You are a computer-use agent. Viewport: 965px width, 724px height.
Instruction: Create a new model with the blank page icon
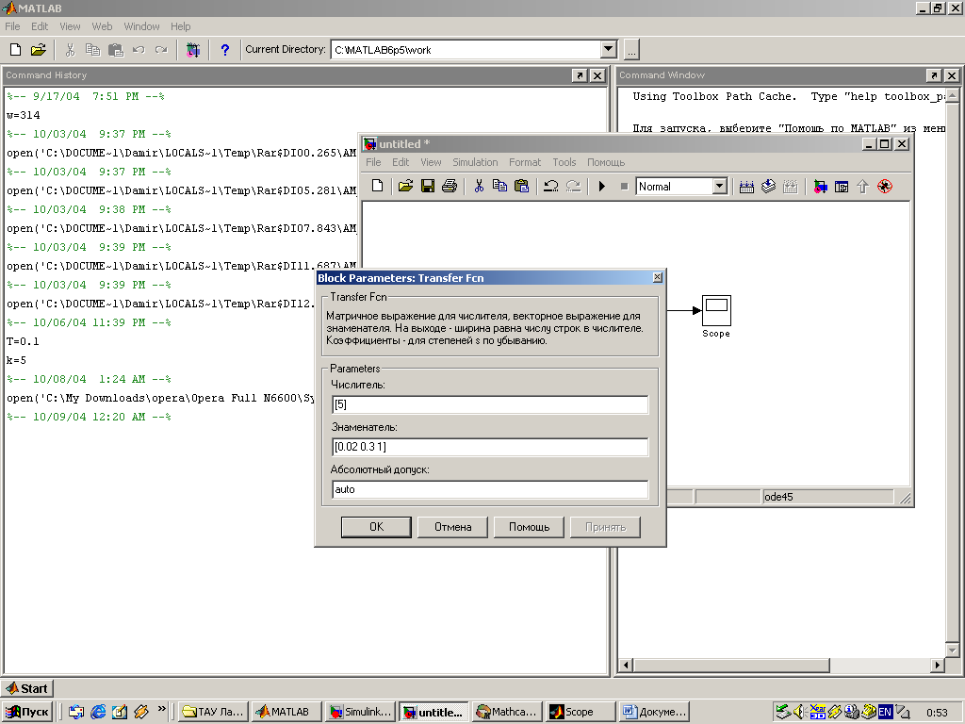point(377,187)
